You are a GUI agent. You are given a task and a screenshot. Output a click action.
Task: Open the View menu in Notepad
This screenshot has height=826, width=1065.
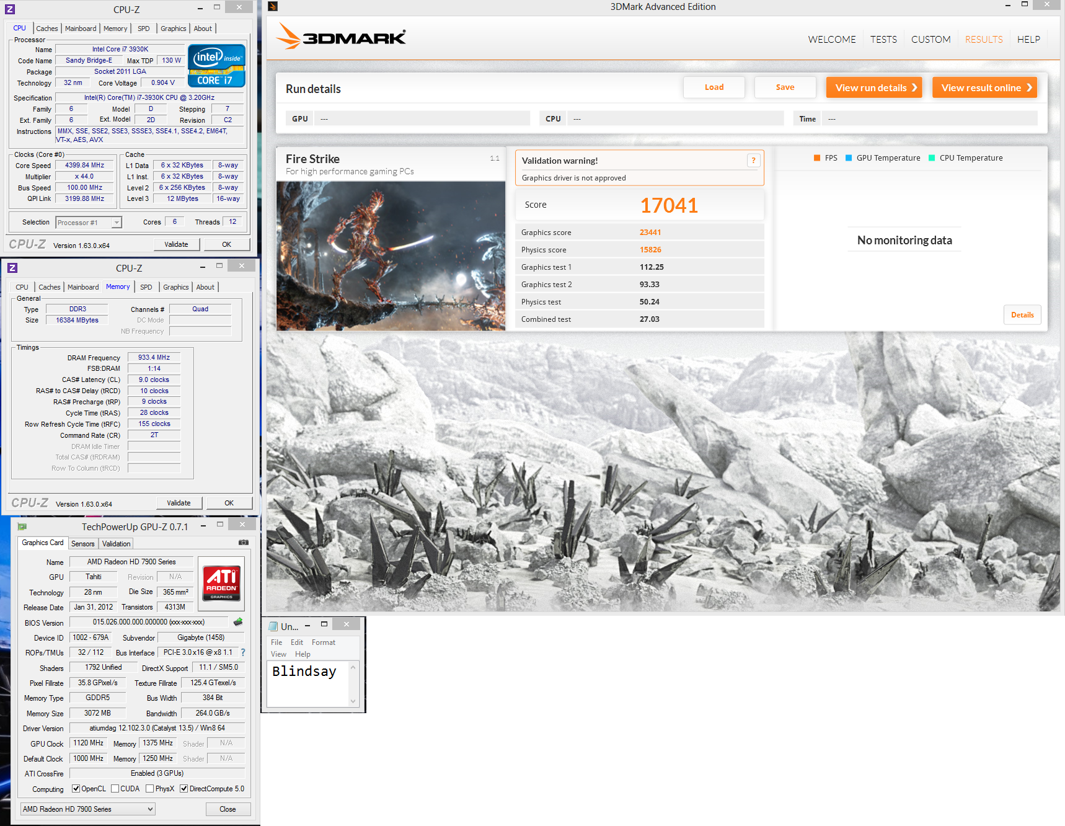point(278,654)
